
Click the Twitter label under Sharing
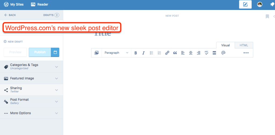[x=15, y=92]
